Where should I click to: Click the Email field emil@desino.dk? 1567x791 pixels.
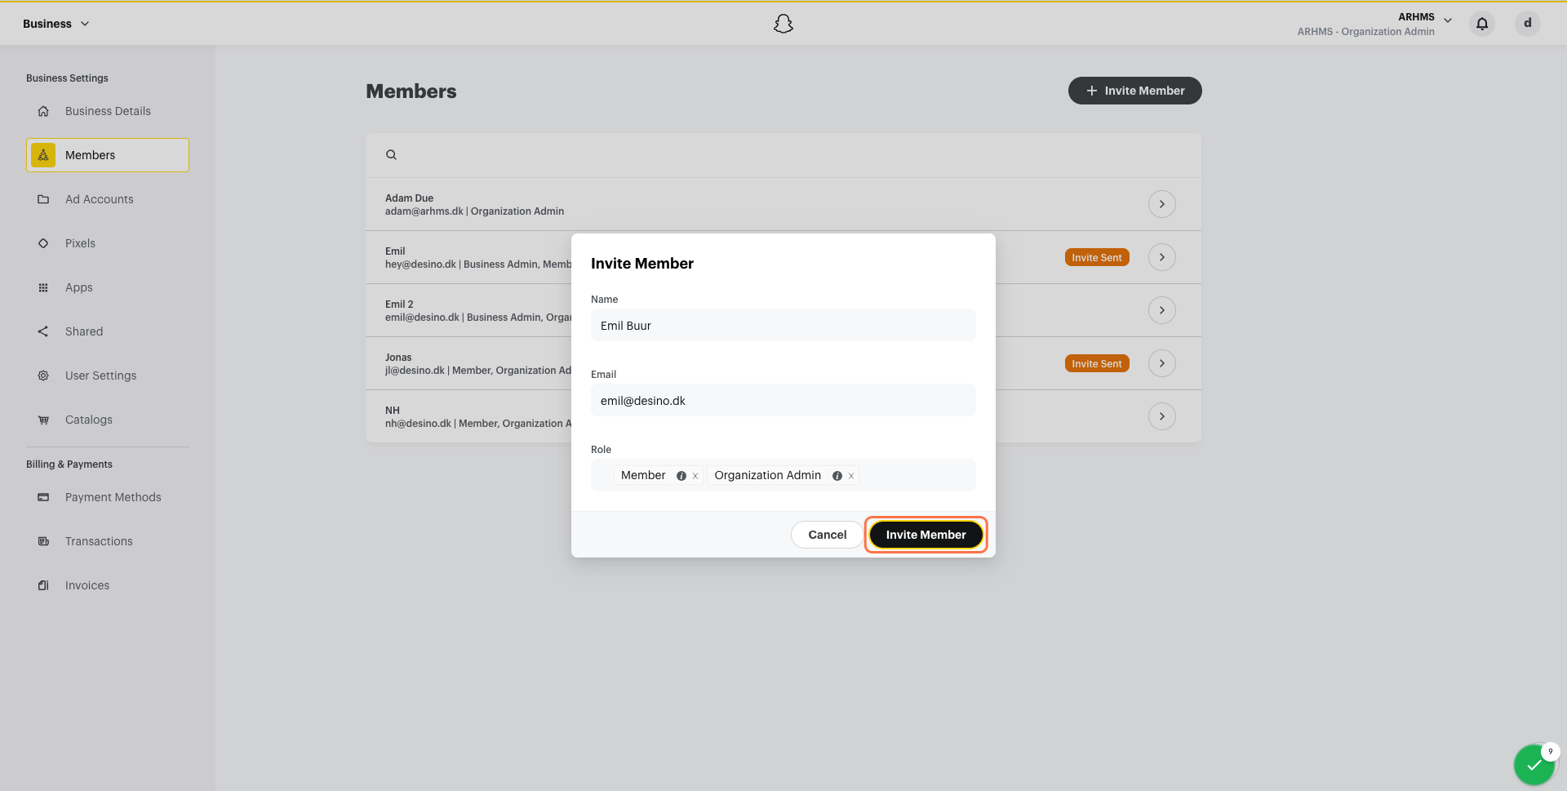(x=783, y=400)
